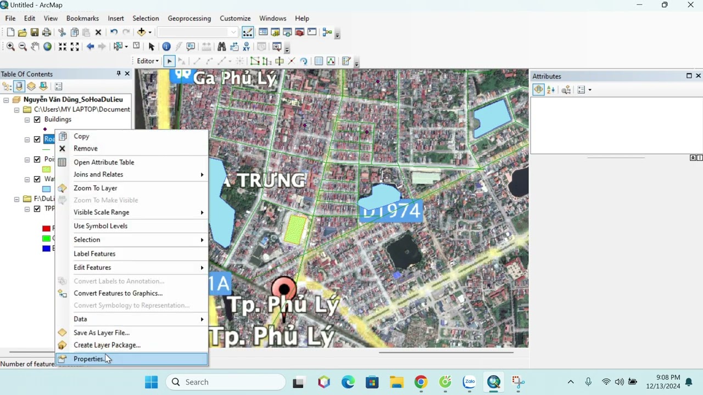Screen dimensions: 703x395
Task: Open the Catalog window icon
Action: (275, 32)
